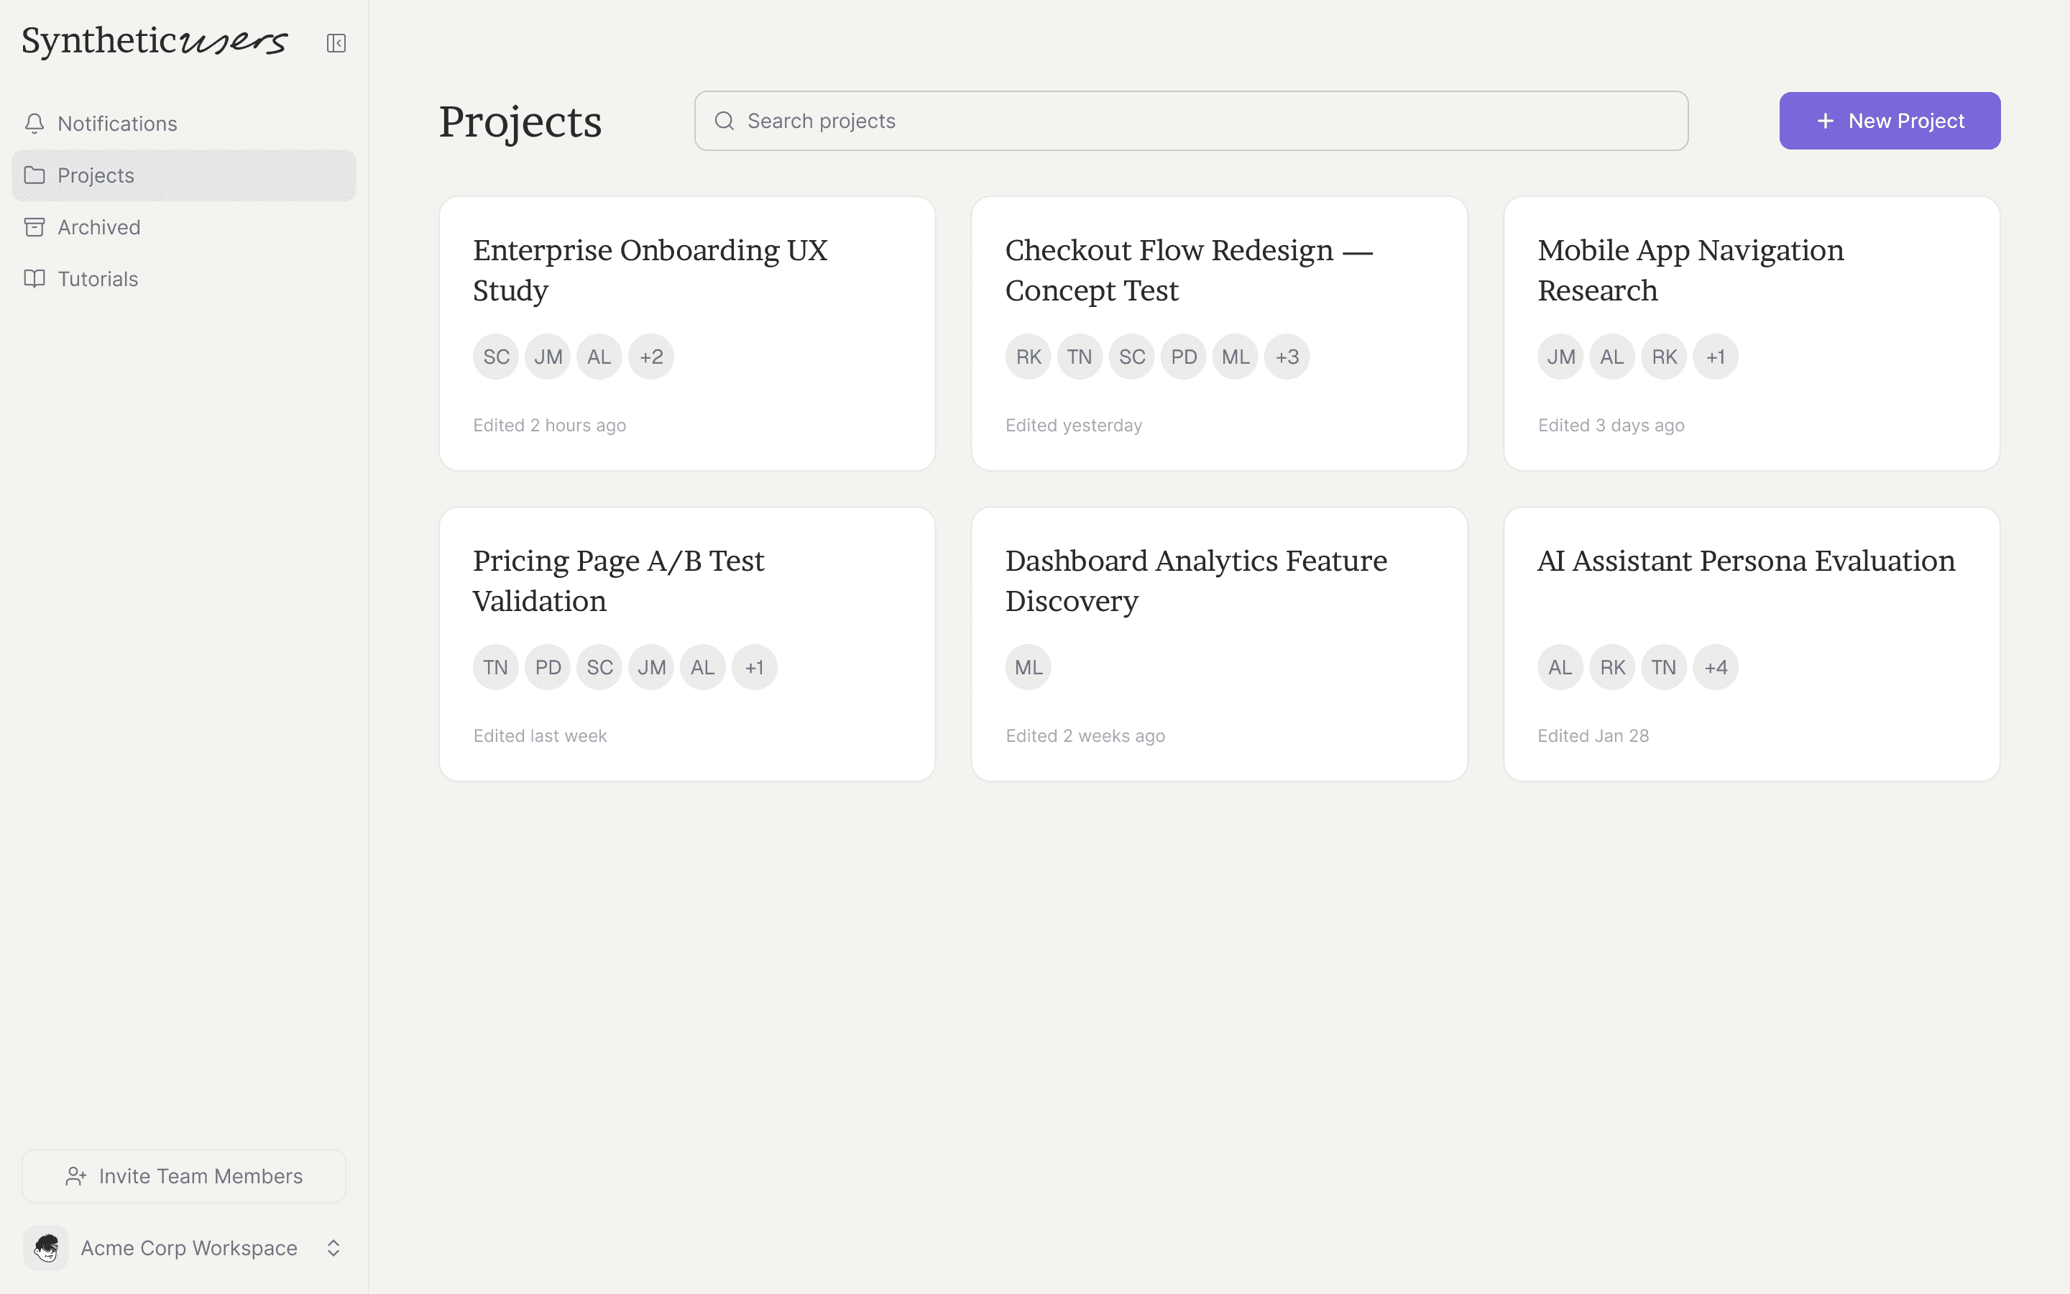The height and width of the screenshot is (1294, 2070).
Task: Click Invite Team Members button
Action: click(183, 1176)
